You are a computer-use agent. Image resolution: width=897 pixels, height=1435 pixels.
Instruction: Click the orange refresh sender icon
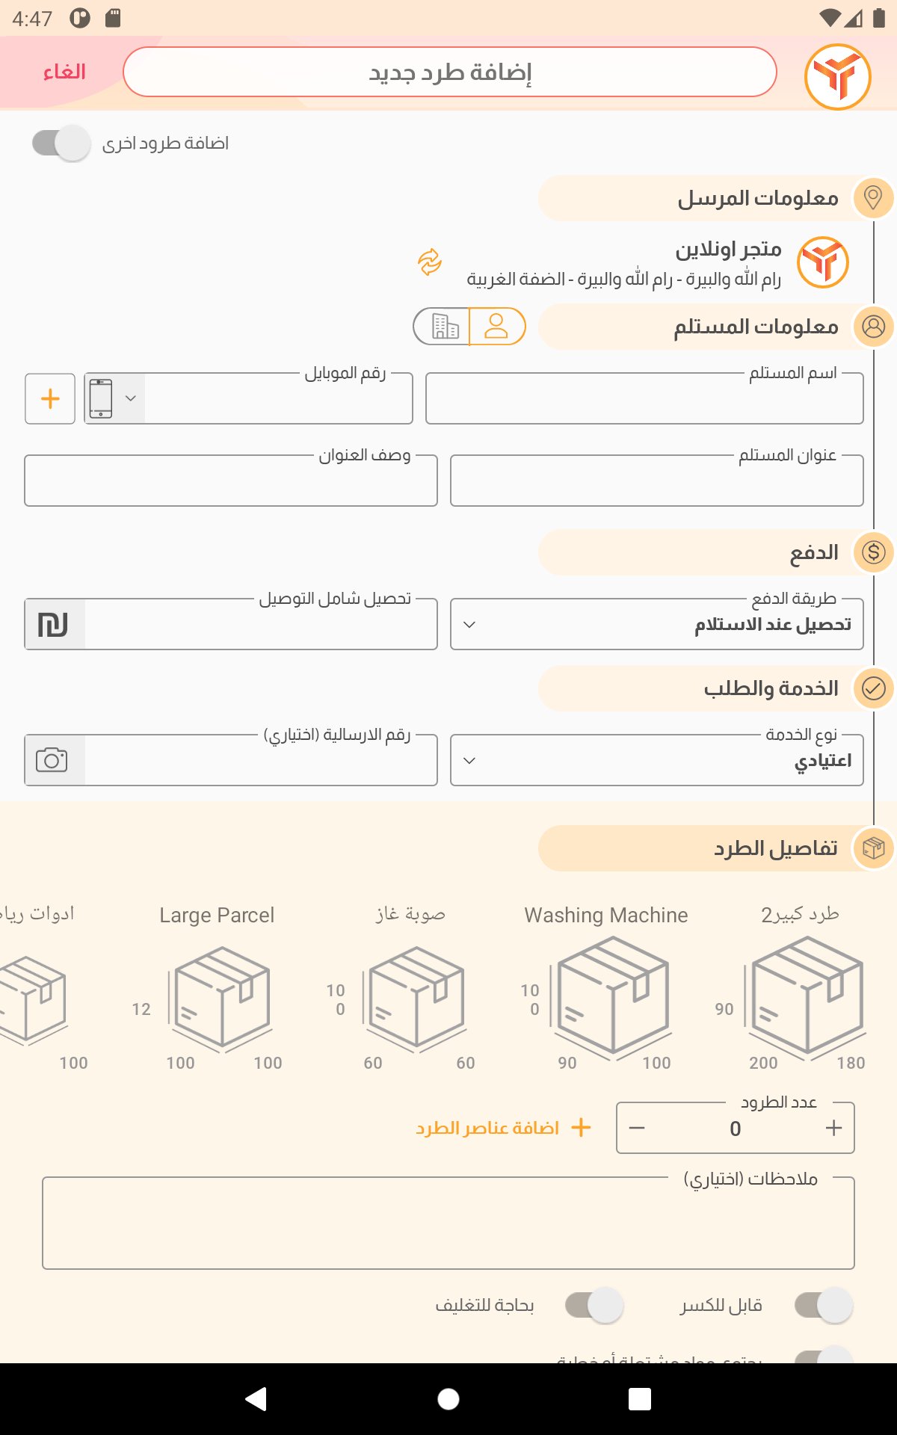tap(430, 262)
